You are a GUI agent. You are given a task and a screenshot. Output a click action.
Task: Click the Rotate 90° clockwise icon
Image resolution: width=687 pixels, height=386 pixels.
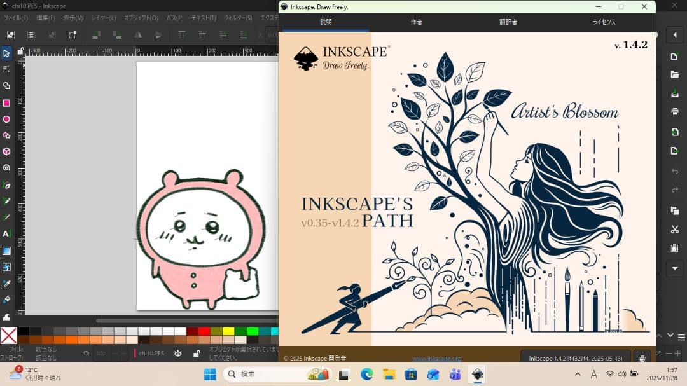click(117, 34)
